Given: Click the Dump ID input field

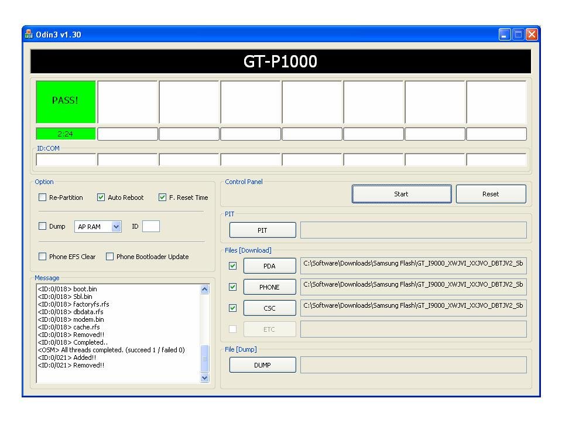Looking at the screenshot, I should coord(151,226).
